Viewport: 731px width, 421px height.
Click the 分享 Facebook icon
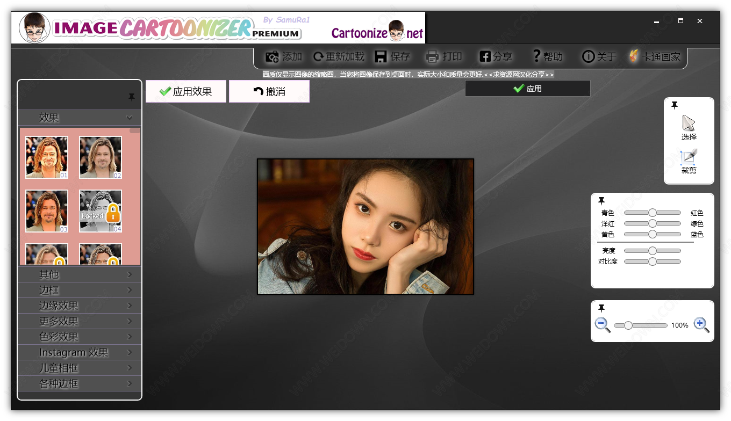[x=485, y=56]
